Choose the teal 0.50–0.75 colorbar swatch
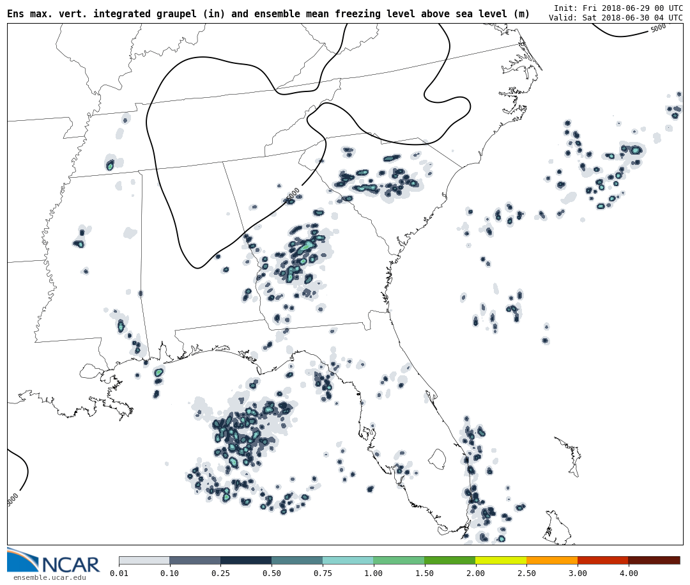Viewport: 690px width, 585px height. click(x=296, y=560)
